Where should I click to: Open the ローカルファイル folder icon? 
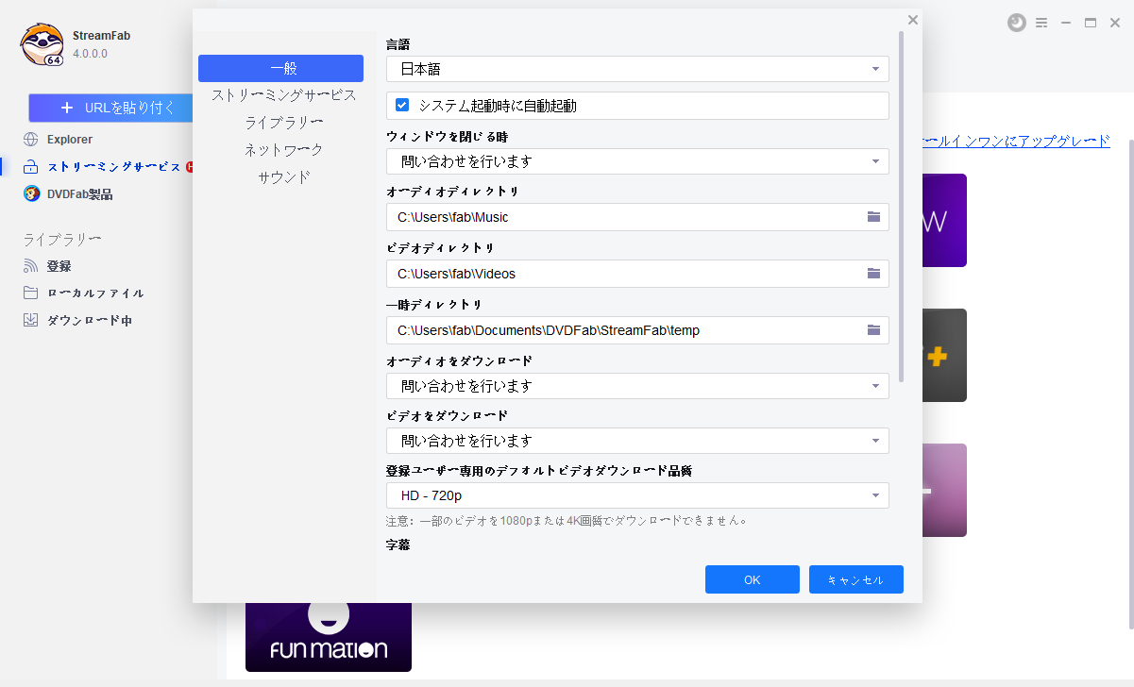[x=31, y=293]
